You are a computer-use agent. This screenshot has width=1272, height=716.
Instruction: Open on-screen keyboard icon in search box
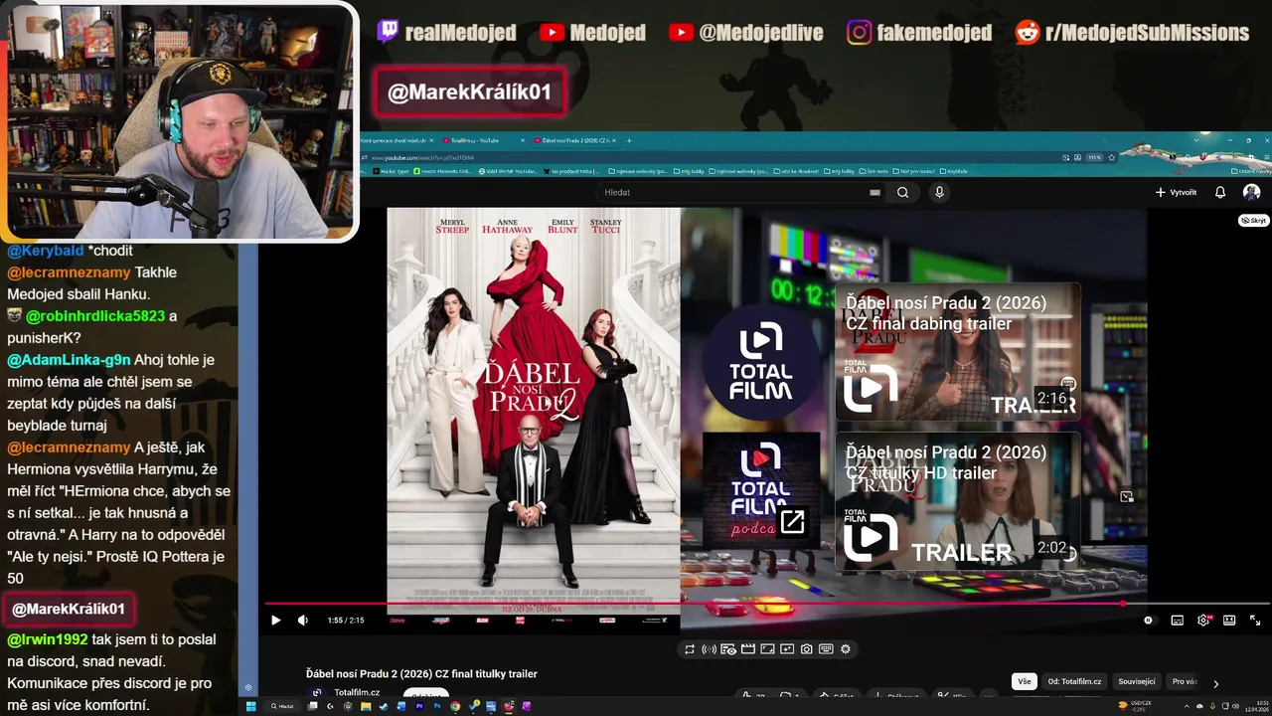(x=874, y=192)
